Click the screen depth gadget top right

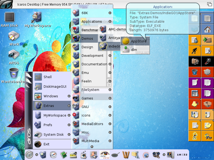209,4
